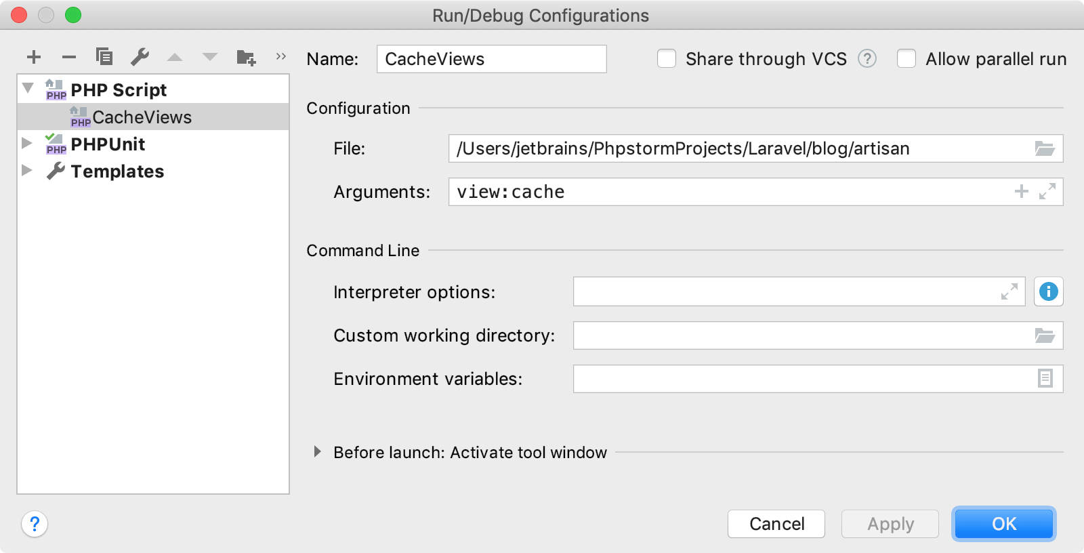Browse for the File path folder icon
1084x553 pixels.
(1045, 148)
